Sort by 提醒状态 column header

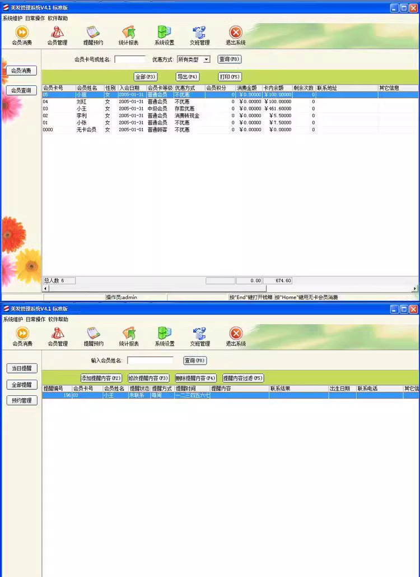(x=139, y=389)
